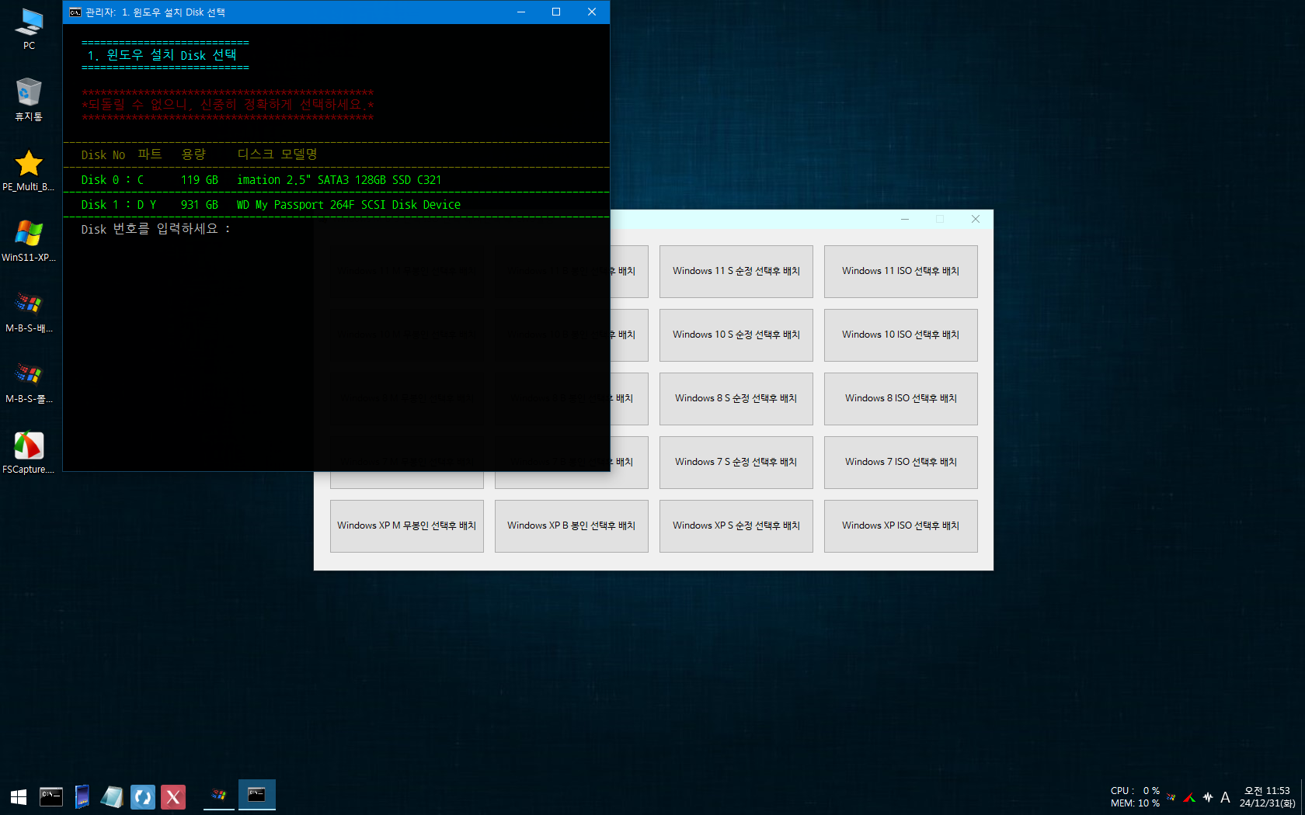Click the red-green FSCapture tray icon
The width and height of the screenshot is (1305, 815).
pos(1189,797)
